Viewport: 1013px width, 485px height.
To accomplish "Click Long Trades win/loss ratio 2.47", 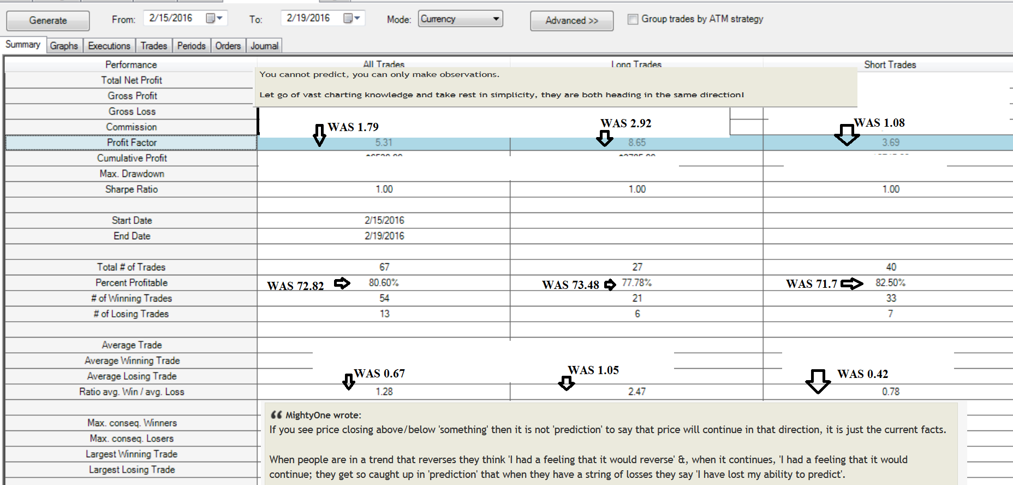I will point(637,392).
